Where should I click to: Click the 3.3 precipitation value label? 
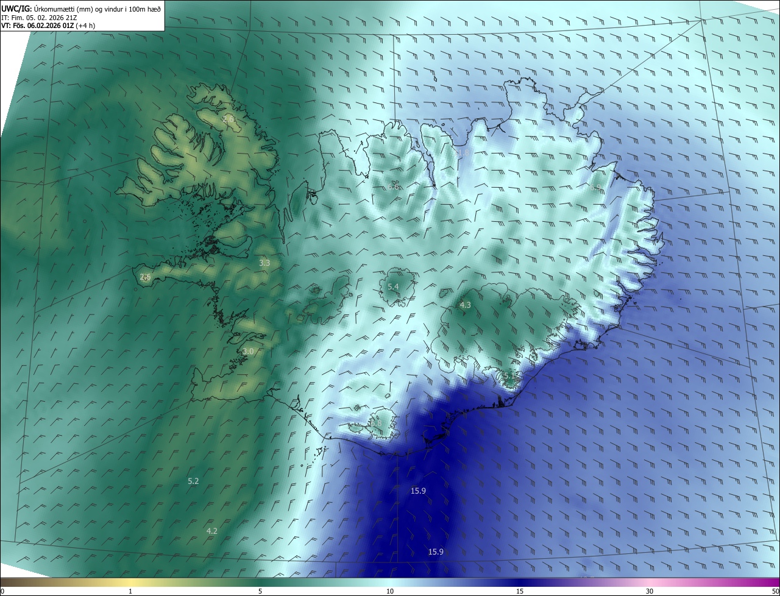click(x=264, y=263)
